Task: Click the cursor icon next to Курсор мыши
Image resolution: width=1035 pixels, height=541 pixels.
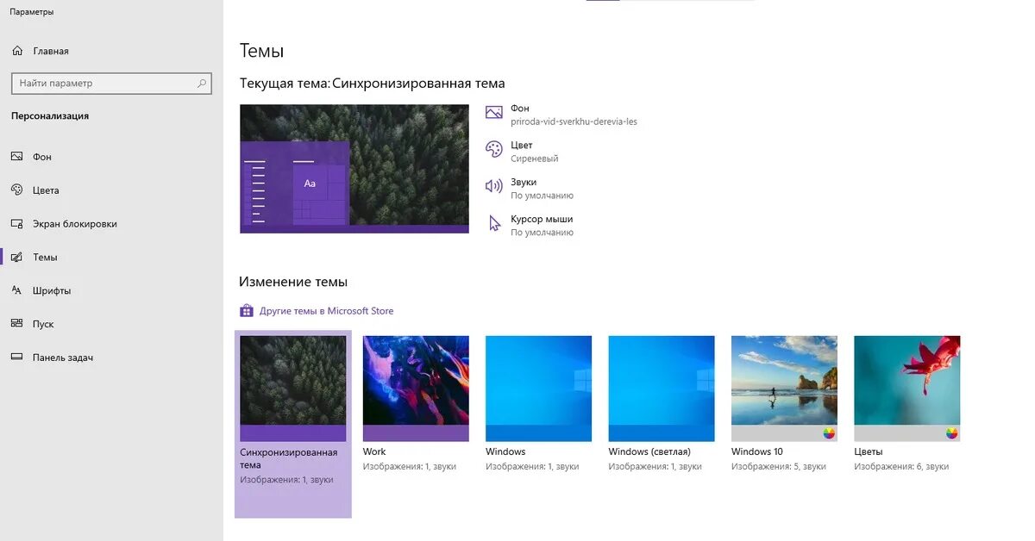Action: tap(495, 224)
